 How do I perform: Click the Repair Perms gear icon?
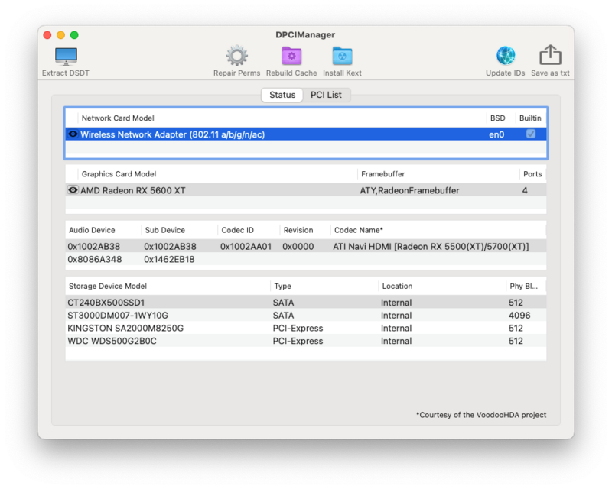coord(236,56)
